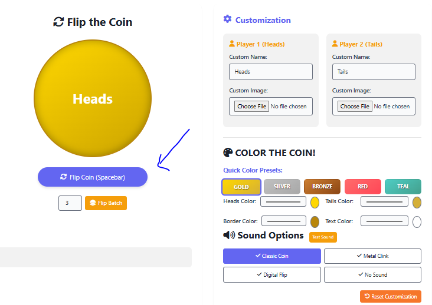
Task: Click the Customization gear icon
Action: [x=227, y=19]
